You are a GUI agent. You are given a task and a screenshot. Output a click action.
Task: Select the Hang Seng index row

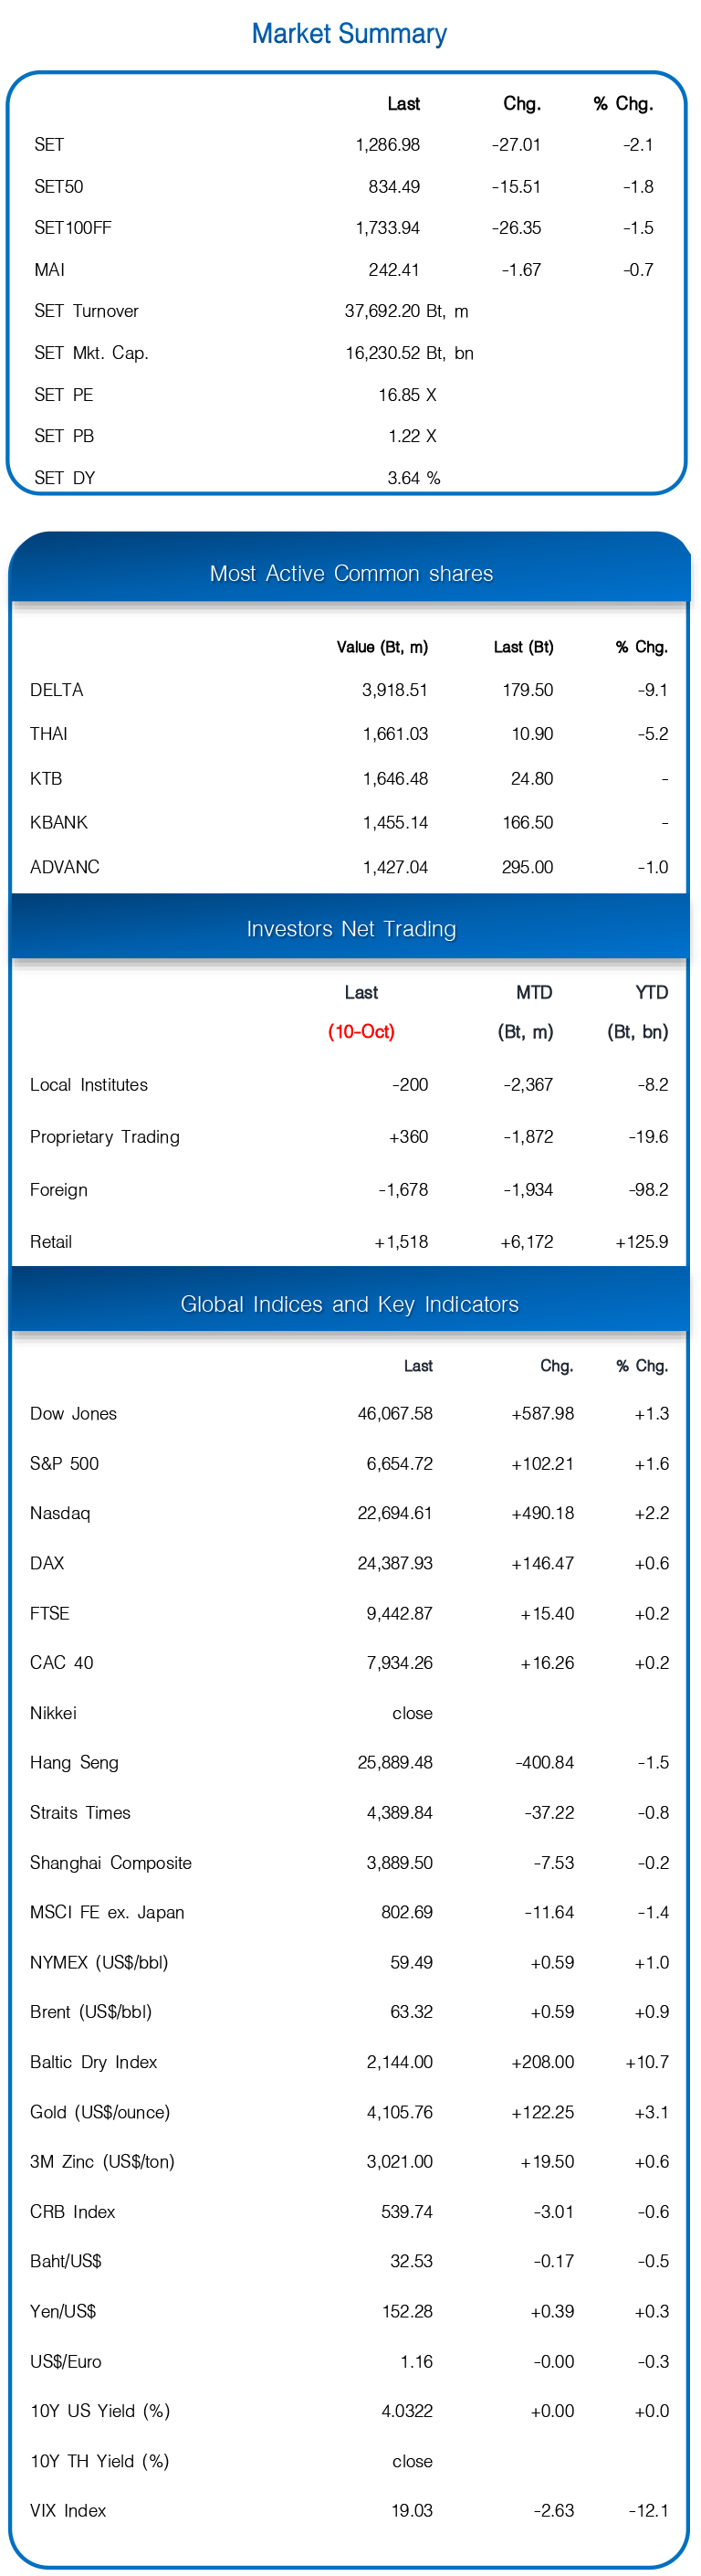click(x=74, y=1762)
